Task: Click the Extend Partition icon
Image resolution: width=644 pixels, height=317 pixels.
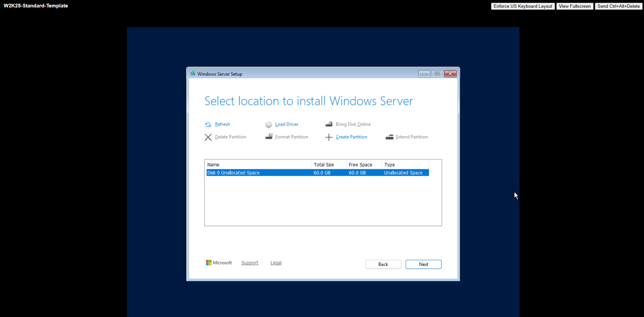Action: (x=390, y=137)
